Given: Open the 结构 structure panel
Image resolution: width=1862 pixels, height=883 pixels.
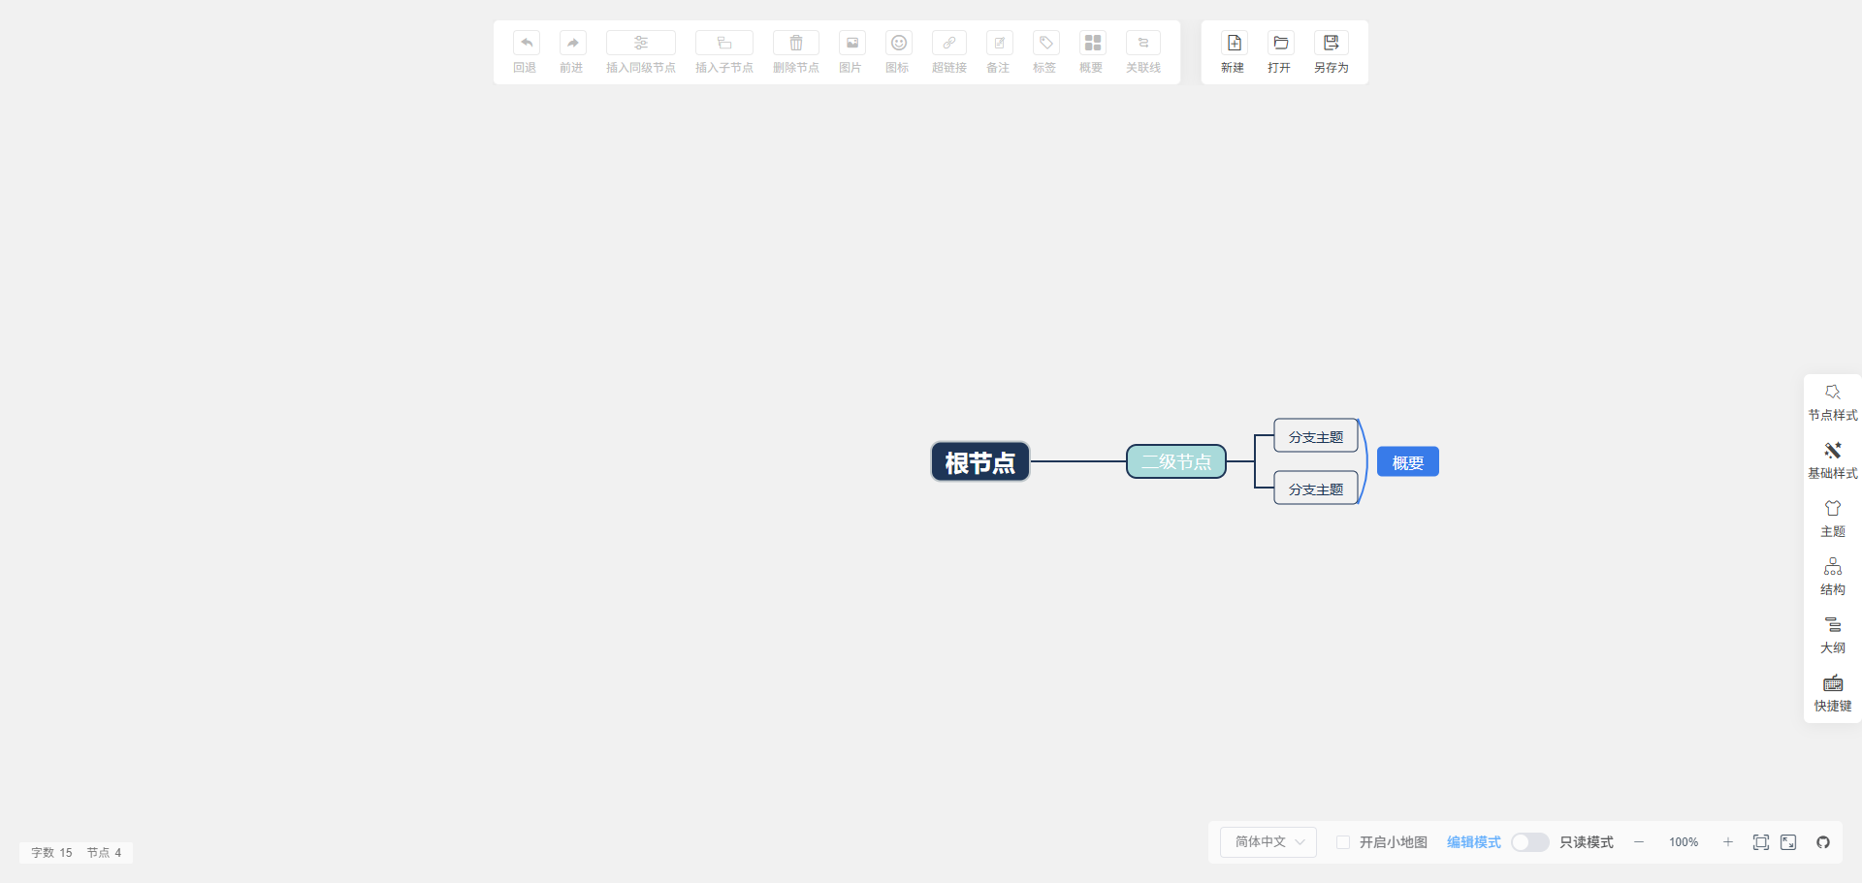Looking at the screenshot, I should tap(1833, 578).
